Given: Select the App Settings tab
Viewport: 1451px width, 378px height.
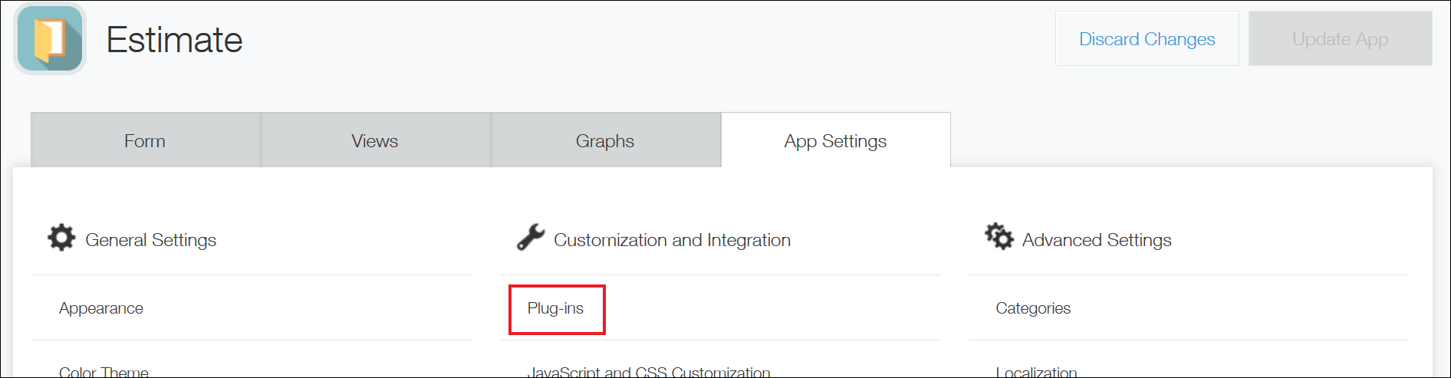Looking at the screenshot, I should click(836, 140).
